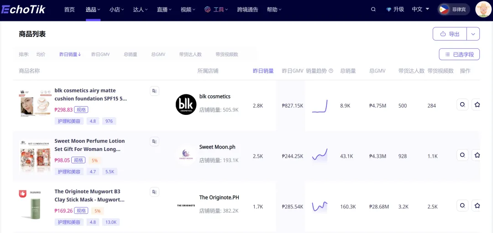The image size is (493, 233).
Task: Expand the 直播 menu
Action: (164, 10)
